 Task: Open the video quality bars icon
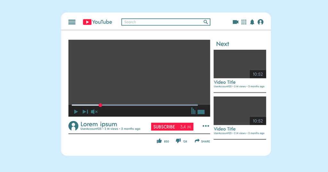pyautogui.click(x=193, y=111)
